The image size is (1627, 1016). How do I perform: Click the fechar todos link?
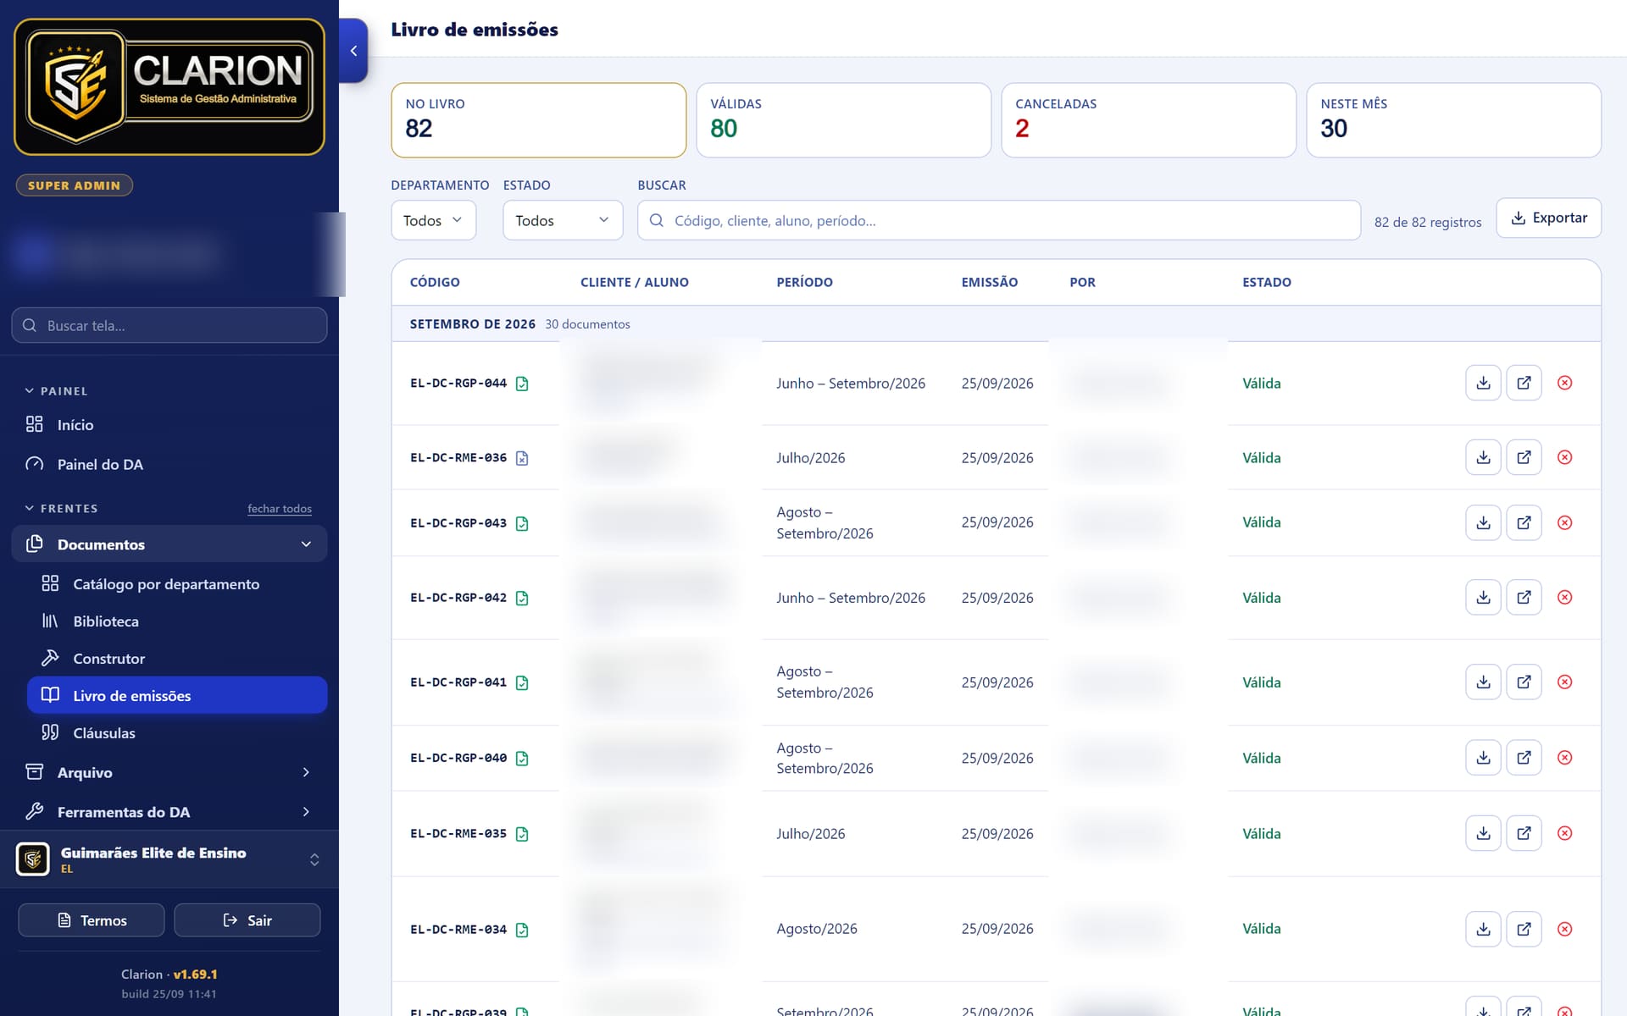click(280, 509)
